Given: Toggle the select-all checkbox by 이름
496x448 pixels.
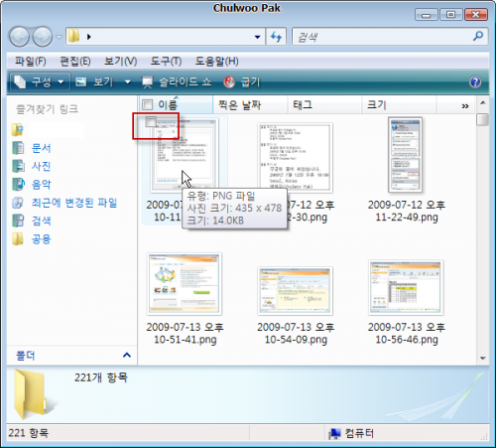Looking at the screenshot, I should [x=147, y=105].
